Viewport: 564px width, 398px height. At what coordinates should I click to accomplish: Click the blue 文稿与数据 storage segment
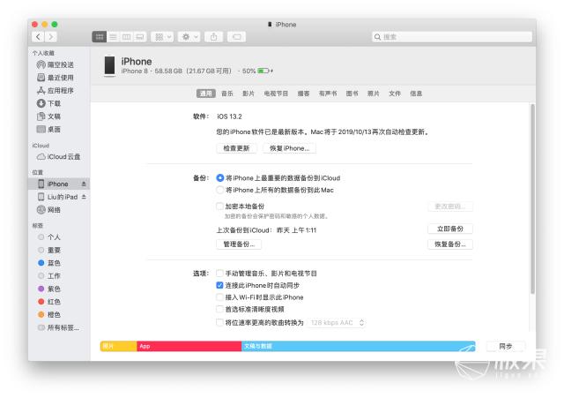(359, 346)
